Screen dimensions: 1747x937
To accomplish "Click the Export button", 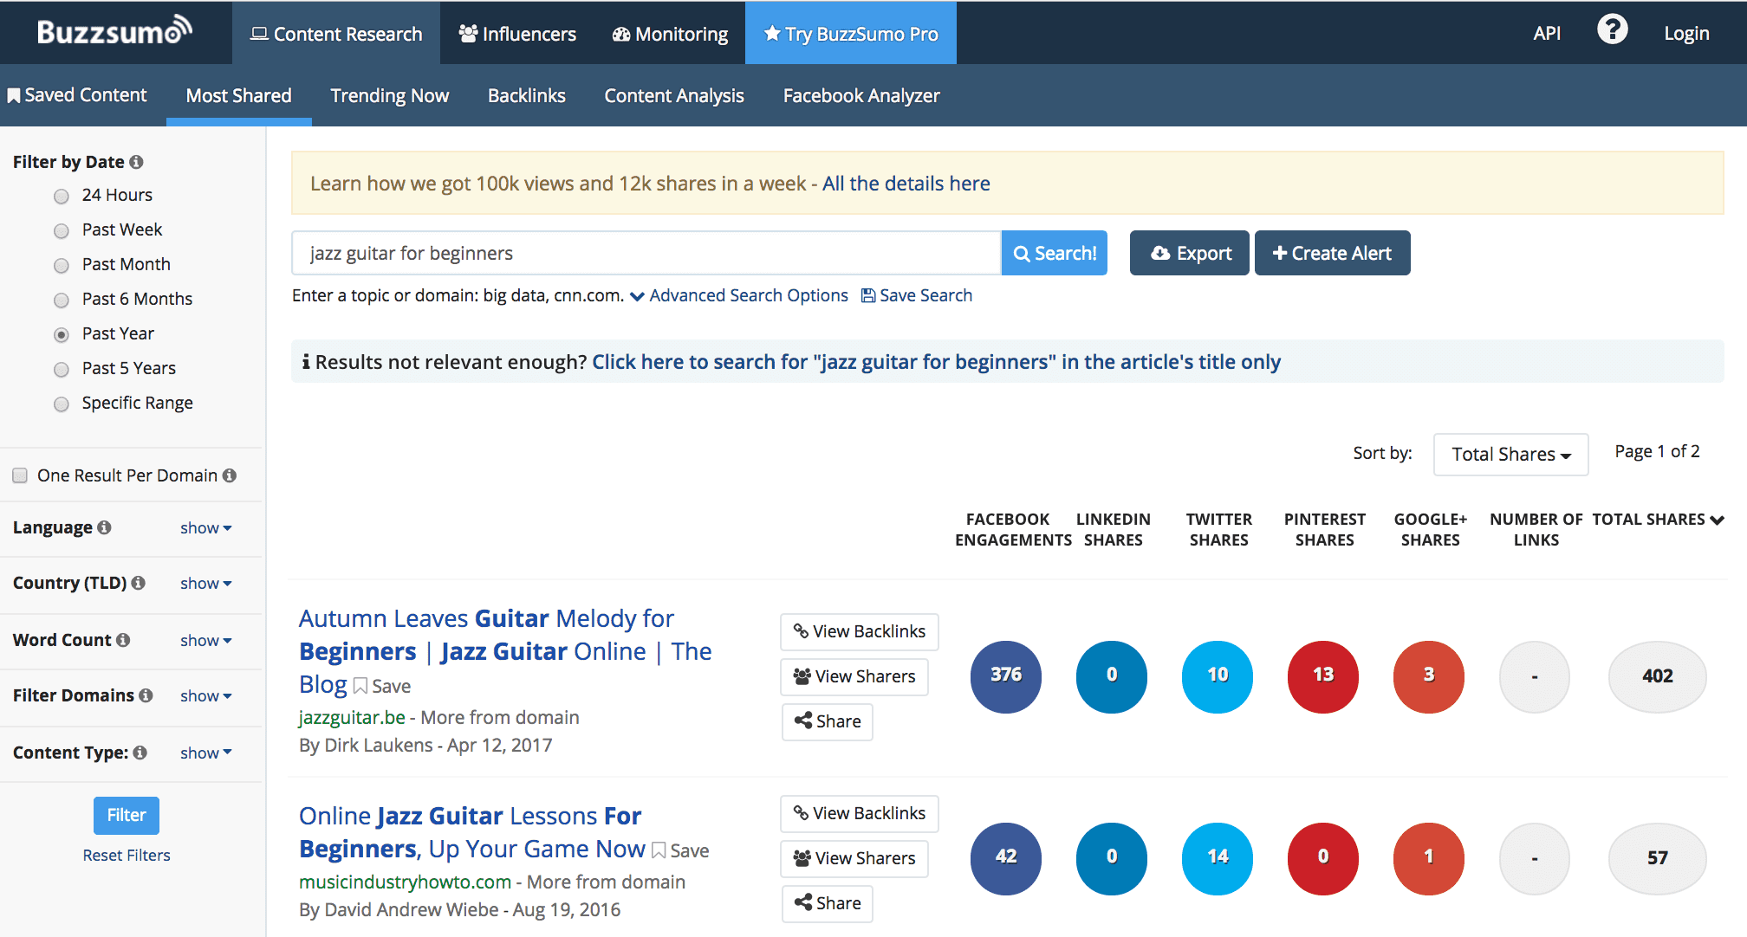I will click(x=1189, y=253).
